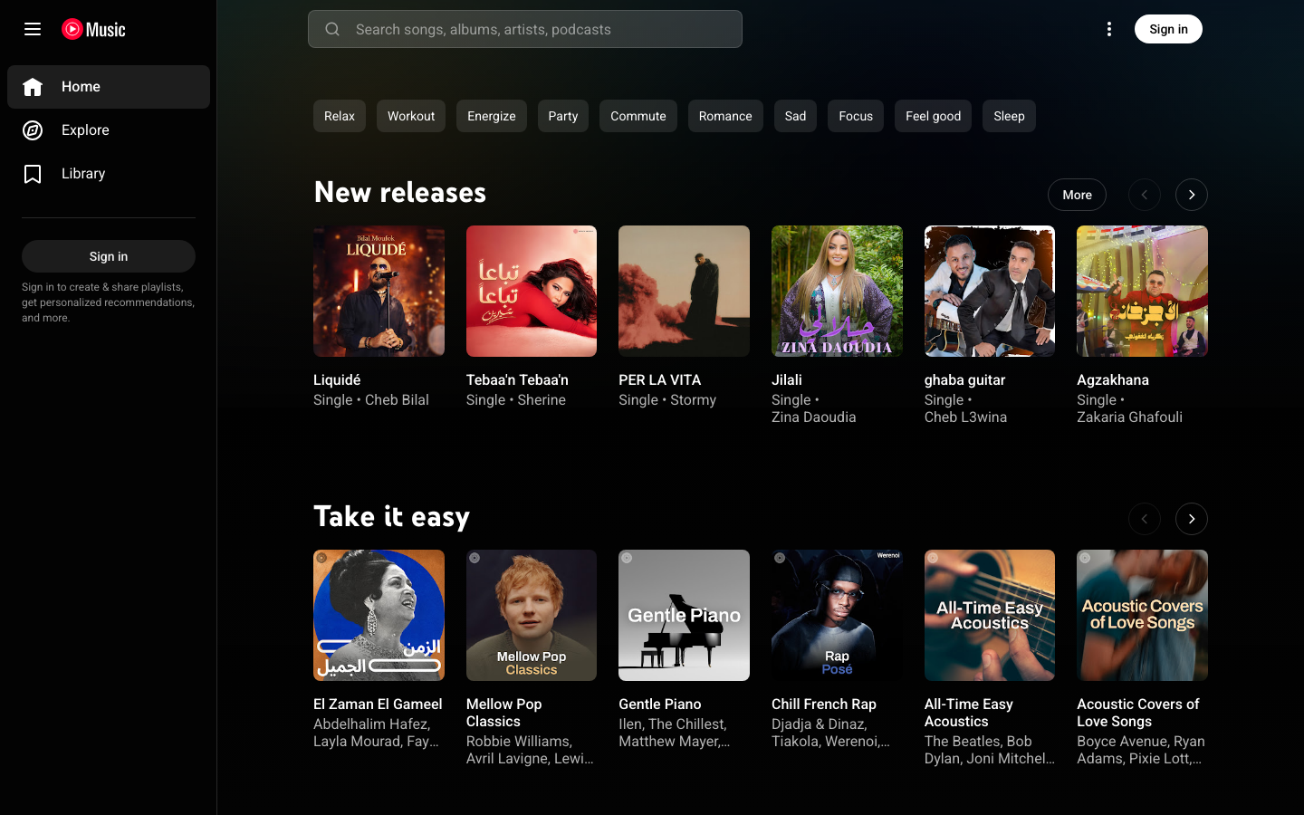Image resolution: width=1304 pixels, height=815 pixels.
Task: Click the Home icon in sidebar
Action: point(33,87)
